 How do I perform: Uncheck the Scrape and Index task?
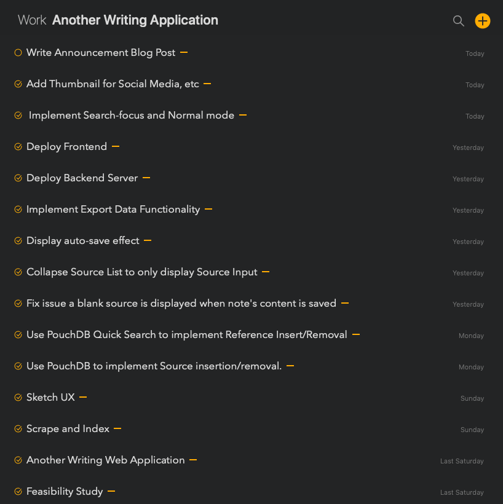coord(18,428)
